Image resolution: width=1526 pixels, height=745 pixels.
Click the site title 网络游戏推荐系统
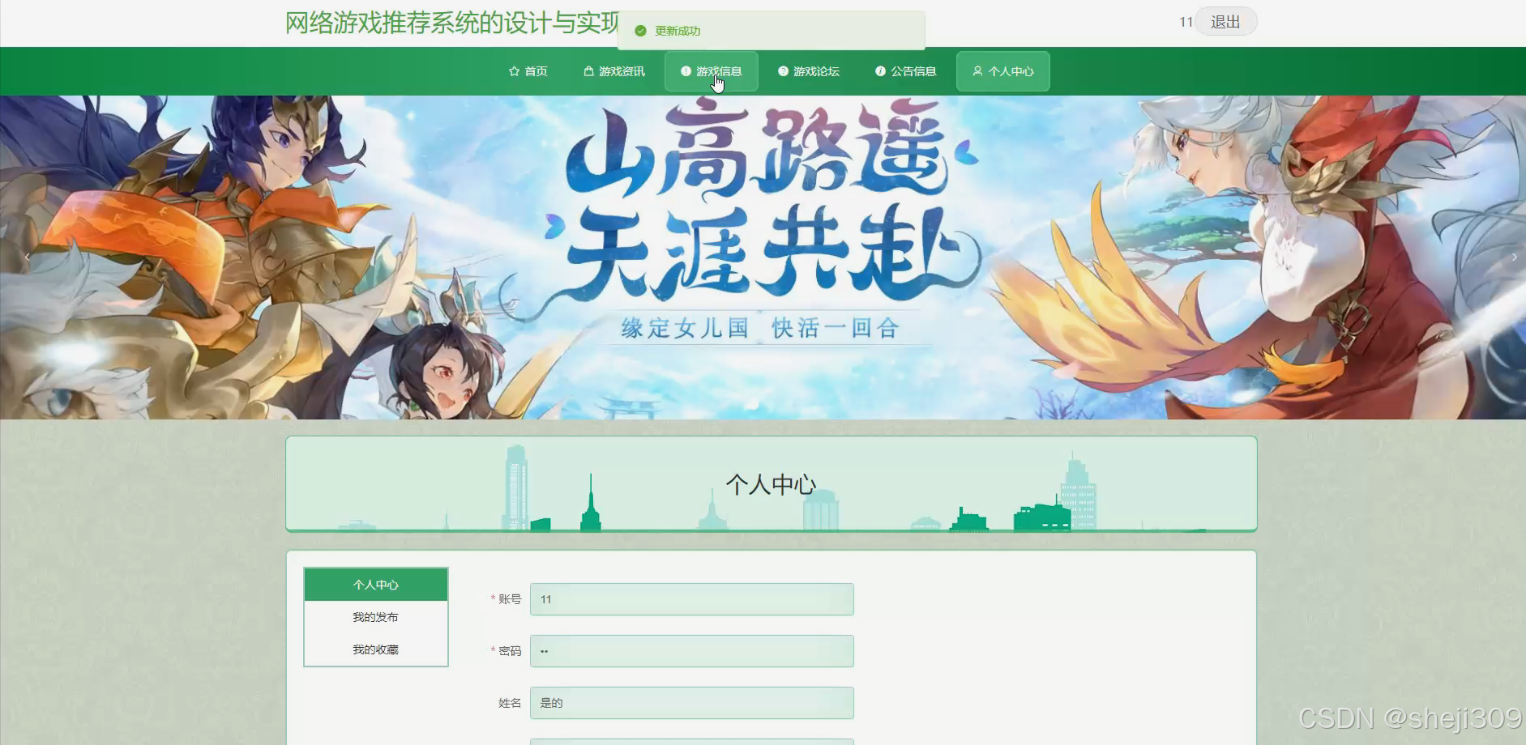(451, 23)
